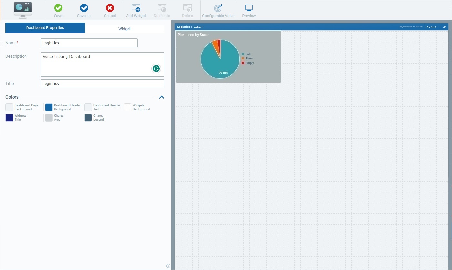Click the Name input field
The image size is (452, 270).
pyautogui.click(x=89, y=43)
